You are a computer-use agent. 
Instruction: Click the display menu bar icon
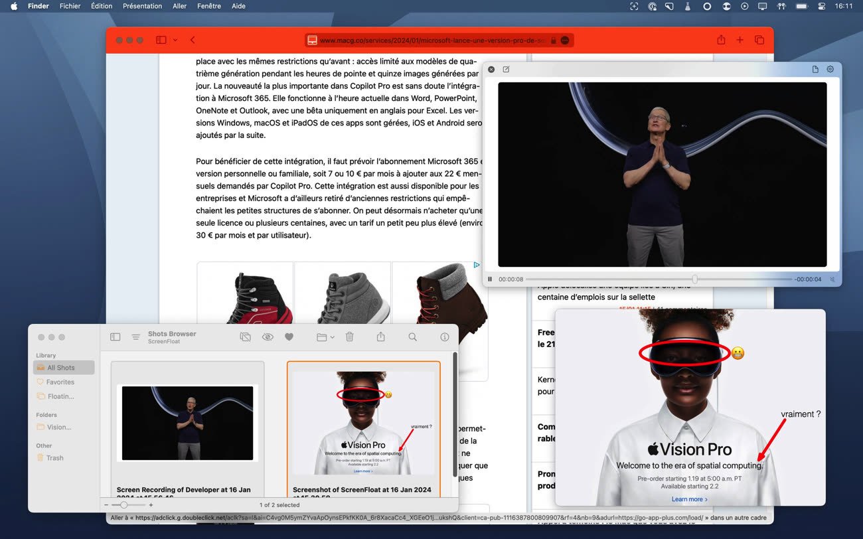coord(763,6)
